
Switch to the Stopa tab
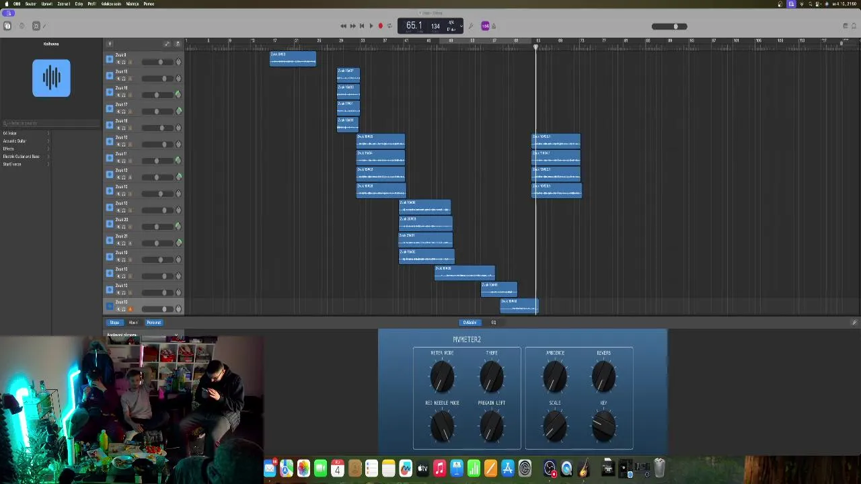pyautogui.click(x=114, y=323)
